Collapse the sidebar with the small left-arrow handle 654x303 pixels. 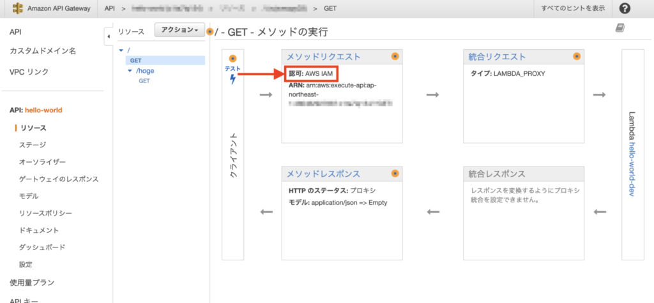pyautogui.click(x=109, y=36)
